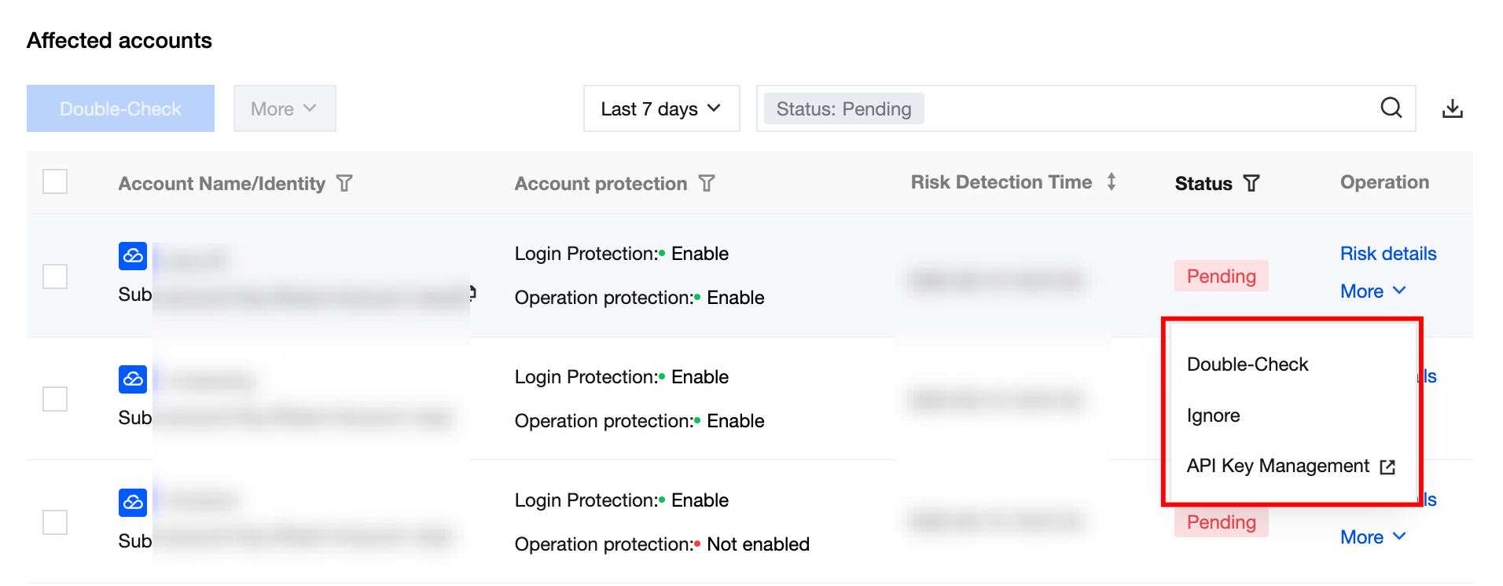Viewport: 1503px width, 586px height.
Task: Choose Double-Check from the popup menu
Action: (1247, 364)
